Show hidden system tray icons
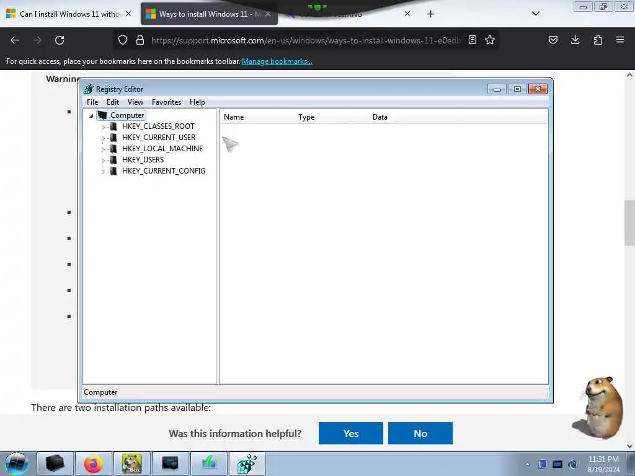Screen dimensions: 635x476 pos(527,465)
